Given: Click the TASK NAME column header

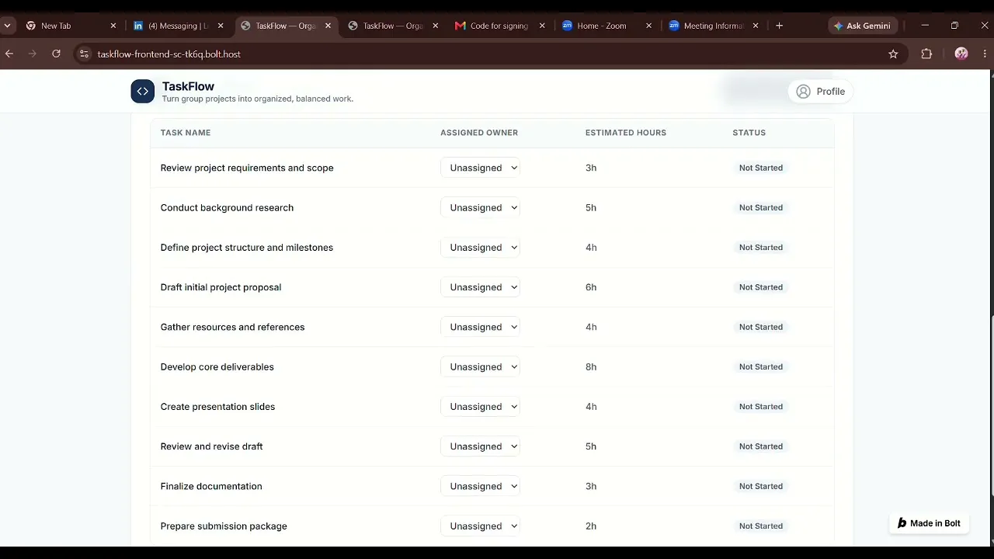Looking at the screenshot, I should point(186,133).
